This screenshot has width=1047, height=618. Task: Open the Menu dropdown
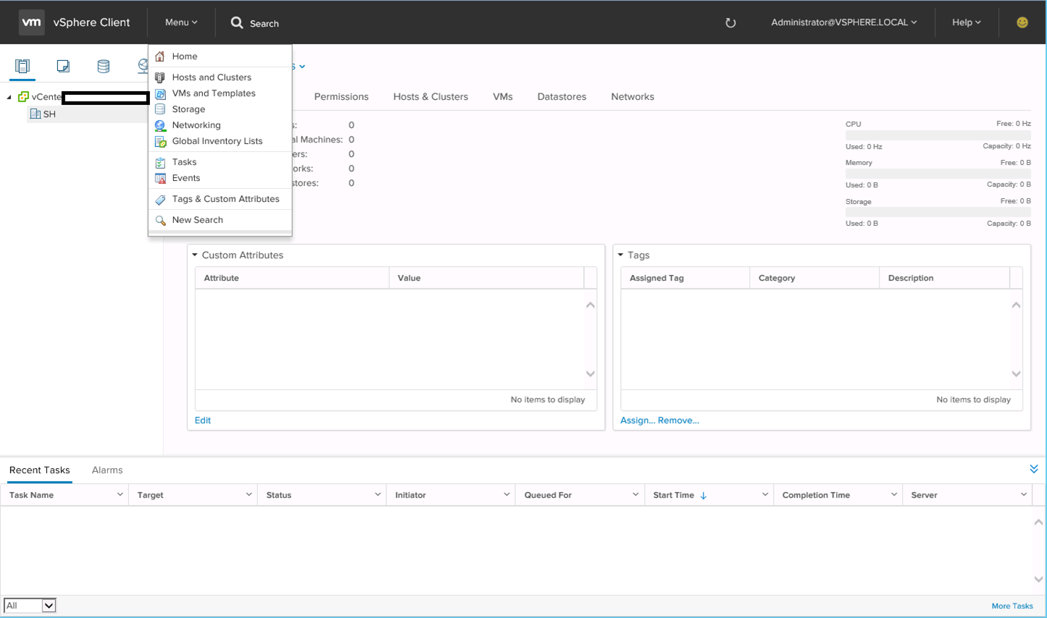click(181, 22)
